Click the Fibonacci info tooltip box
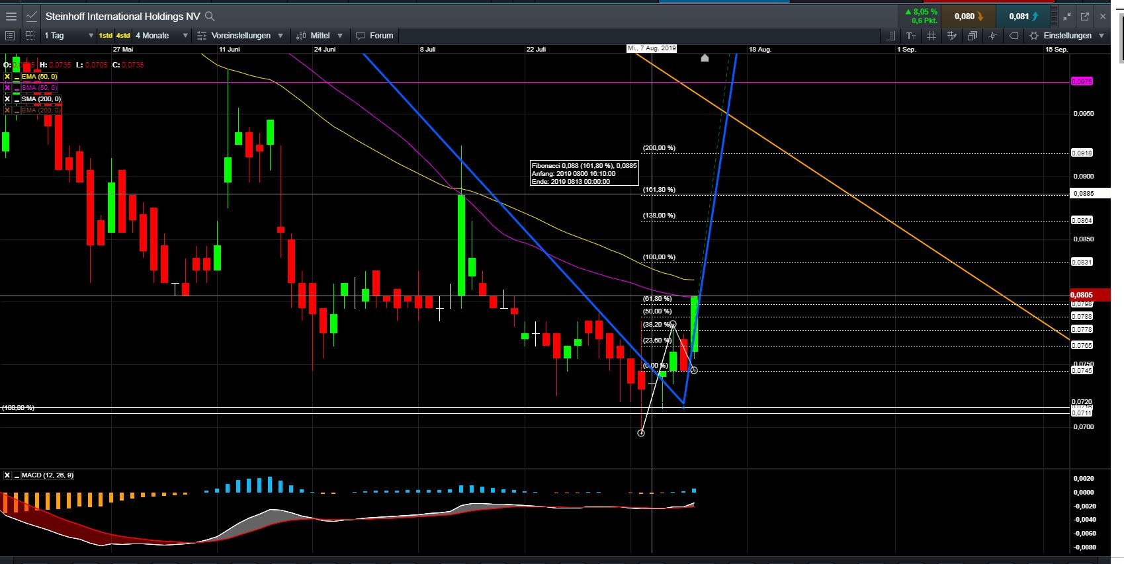 [584, 173]
